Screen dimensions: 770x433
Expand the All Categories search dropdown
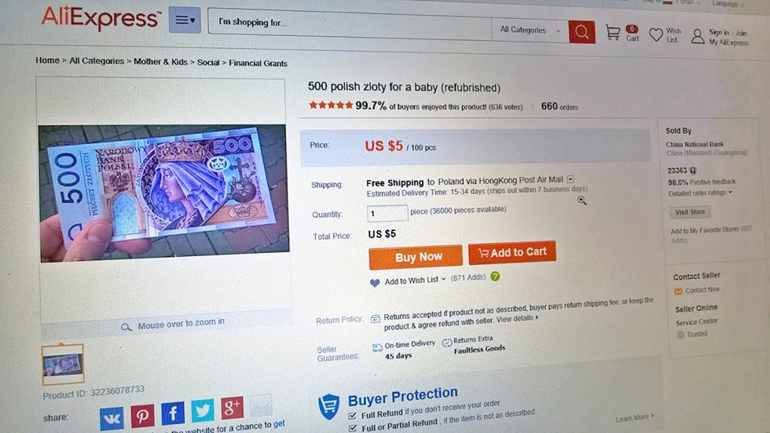(531, 31)
